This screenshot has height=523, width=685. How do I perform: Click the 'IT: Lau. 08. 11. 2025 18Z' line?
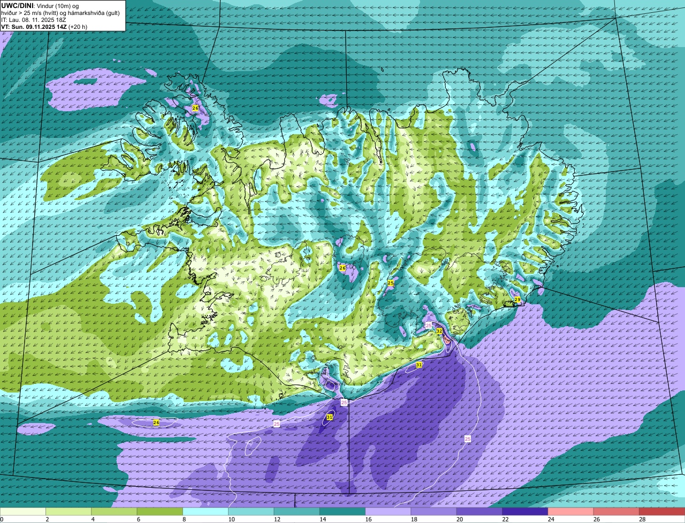click(34, 20)
